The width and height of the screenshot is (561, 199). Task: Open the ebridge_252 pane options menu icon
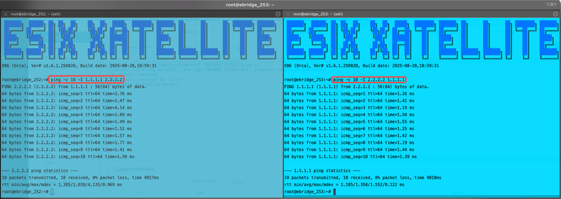[x=278, y=14]
